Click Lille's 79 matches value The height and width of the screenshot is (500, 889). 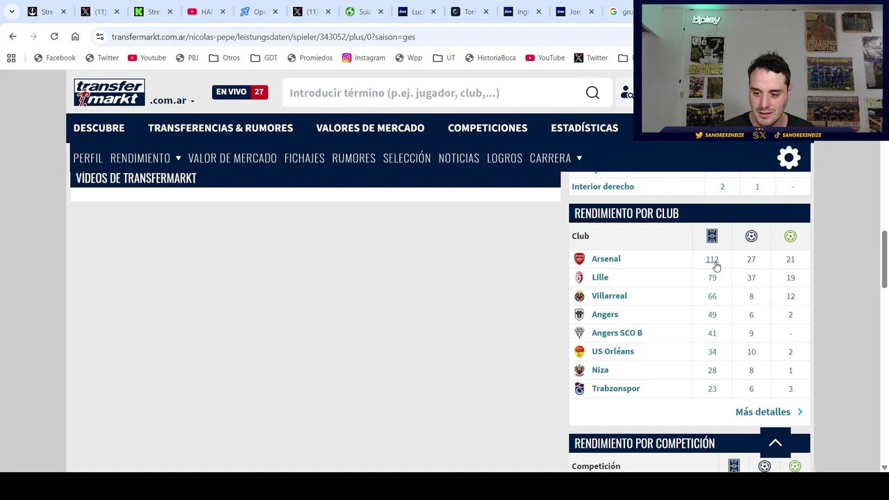coord(712,278)
